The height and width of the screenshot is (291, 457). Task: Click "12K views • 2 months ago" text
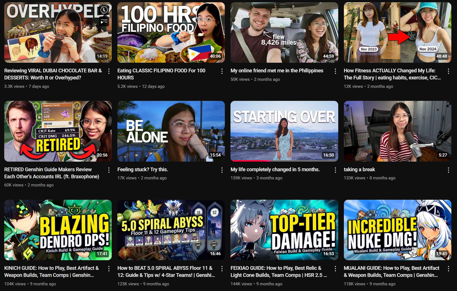tap(368, 86)
